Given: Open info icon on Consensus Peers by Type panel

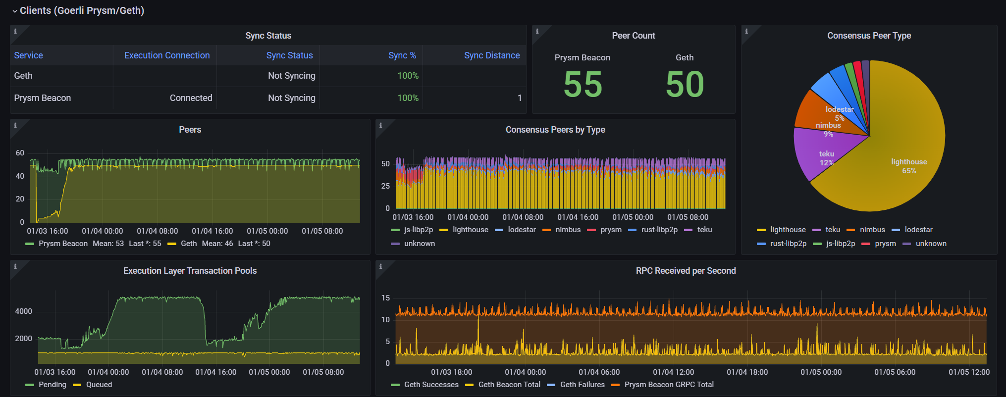Looking at the screenshot, I should point(381,125).
